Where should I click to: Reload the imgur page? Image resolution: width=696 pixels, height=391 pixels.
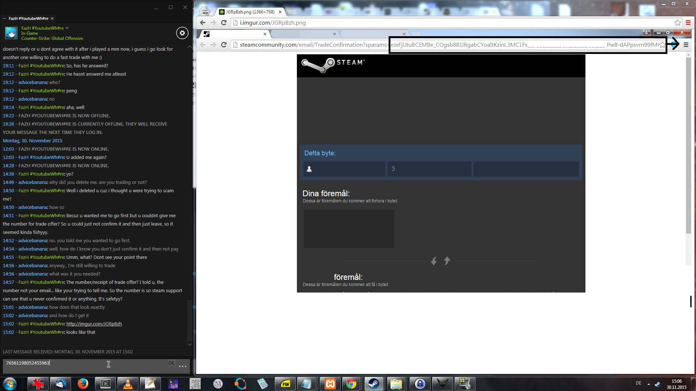click(x=224, y=23)
